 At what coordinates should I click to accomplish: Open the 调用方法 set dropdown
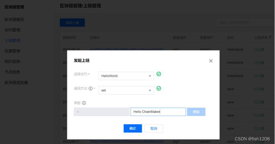(126, 90)
